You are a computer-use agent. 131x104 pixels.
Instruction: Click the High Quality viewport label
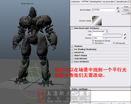click(28, 4)
